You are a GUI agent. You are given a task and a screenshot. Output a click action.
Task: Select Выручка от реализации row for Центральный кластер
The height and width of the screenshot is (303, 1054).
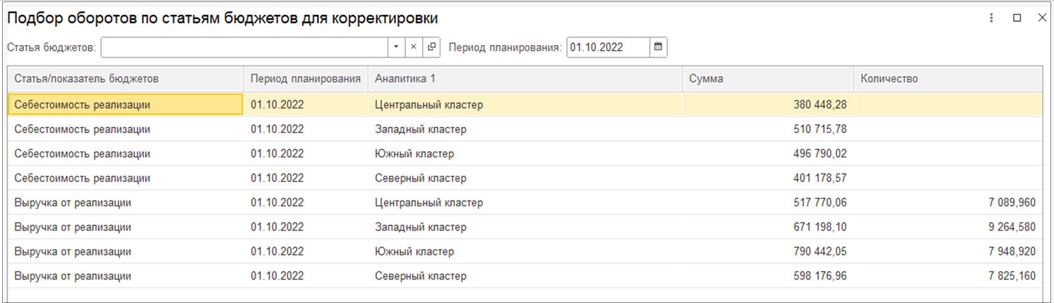pyautogui.click(x=73, y=203)
